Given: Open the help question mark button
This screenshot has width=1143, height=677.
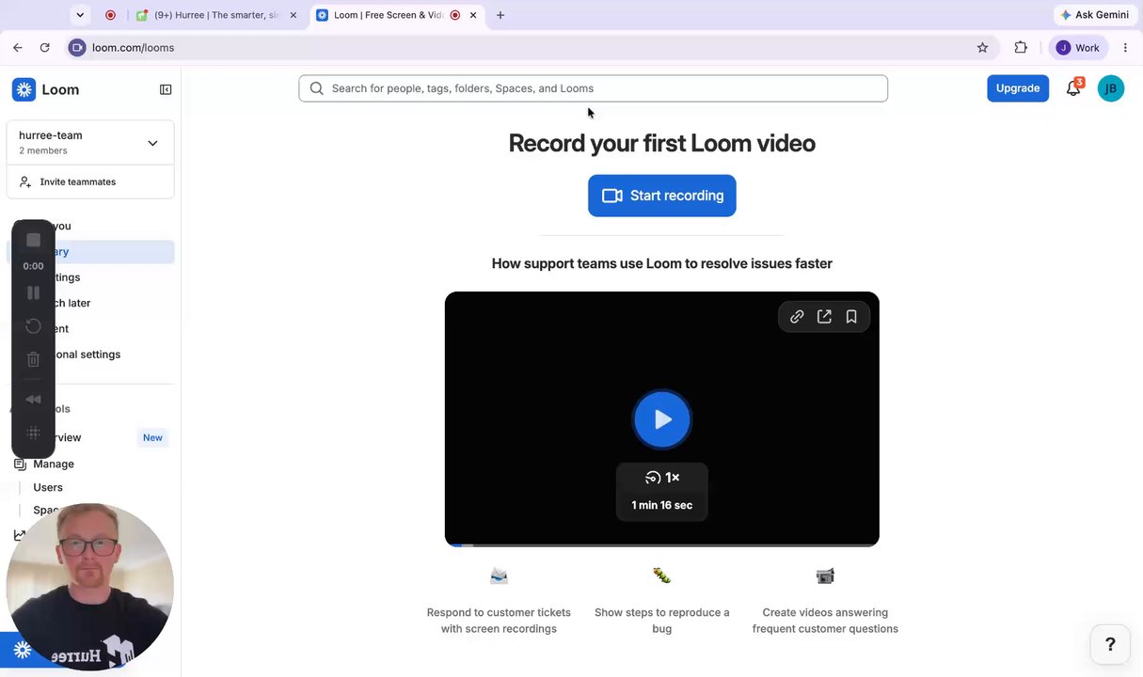Looking at the screenshot, I should tap(1110, 644).
